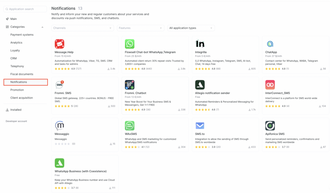Click the WAxSMS green app icon
330x193 pixels.
point(130,126)
